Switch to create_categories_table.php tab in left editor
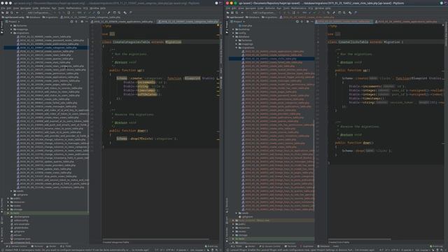The image size is (448, 252). coord(188,22)
